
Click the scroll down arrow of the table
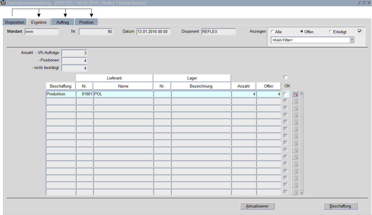(x=302, y=193)
